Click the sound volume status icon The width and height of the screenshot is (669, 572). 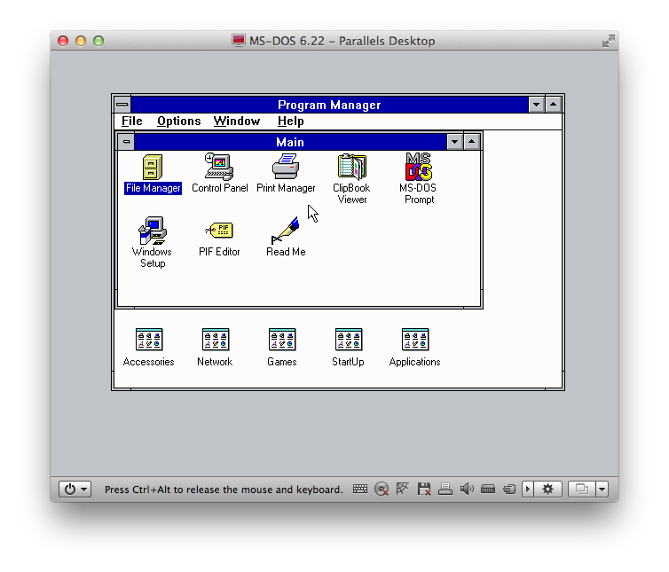pyautogui.click(x=467, y=489)
